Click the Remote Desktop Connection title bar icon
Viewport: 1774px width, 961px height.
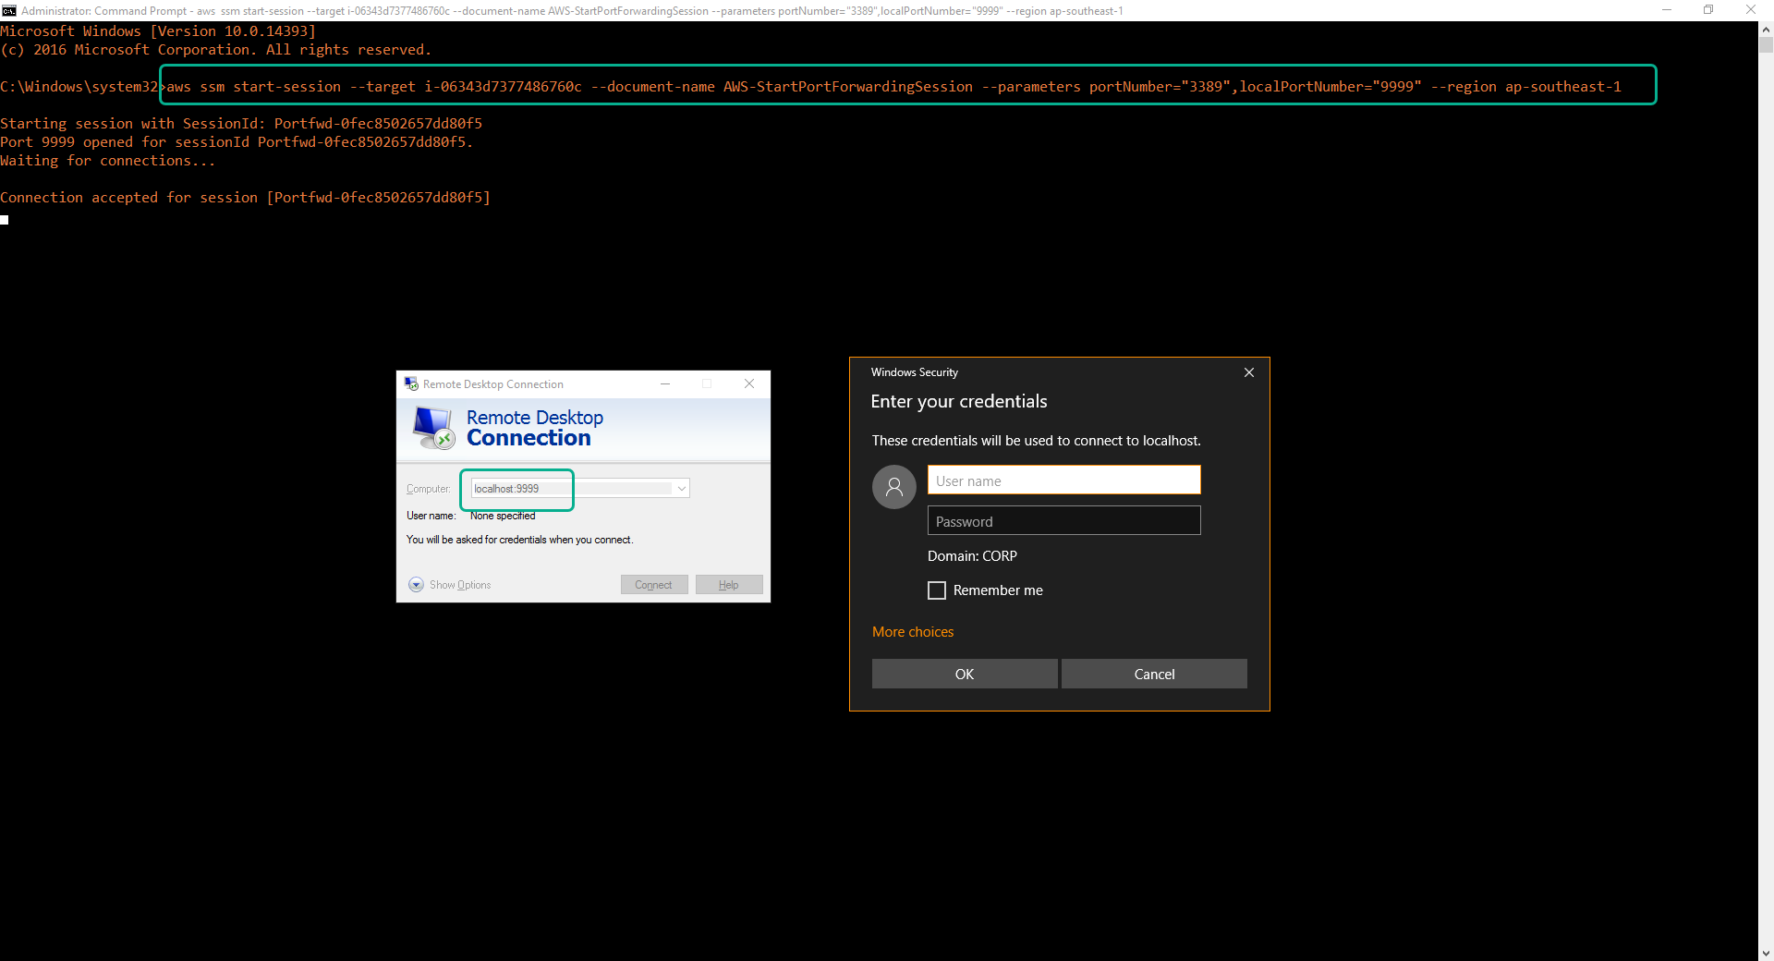412,383
